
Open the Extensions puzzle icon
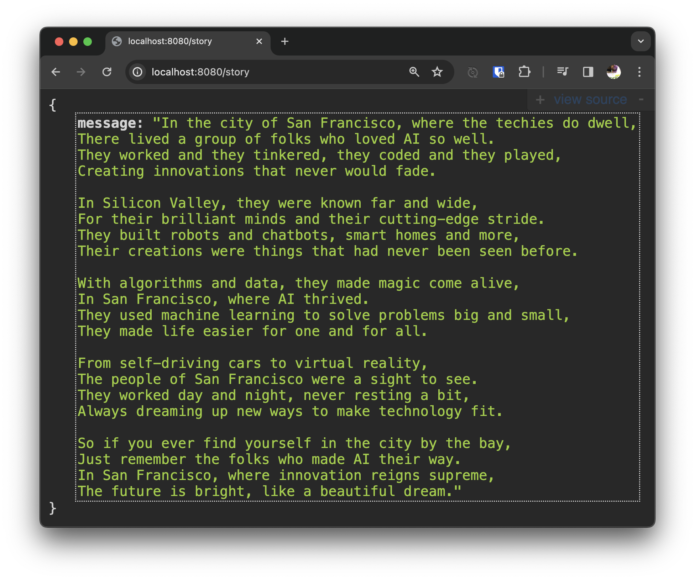pyautogui.click(x=524, y=72)
